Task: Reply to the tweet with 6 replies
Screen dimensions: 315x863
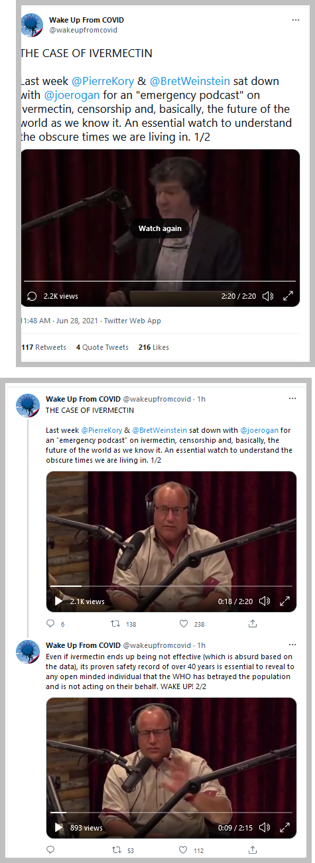Action: [x=50, y=624]
